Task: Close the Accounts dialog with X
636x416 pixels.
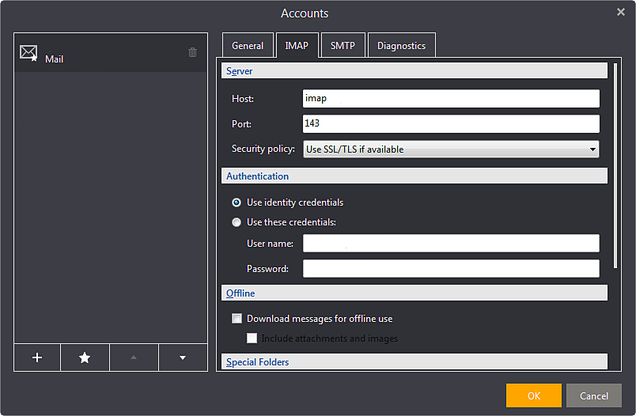Action: pos(621,12)
